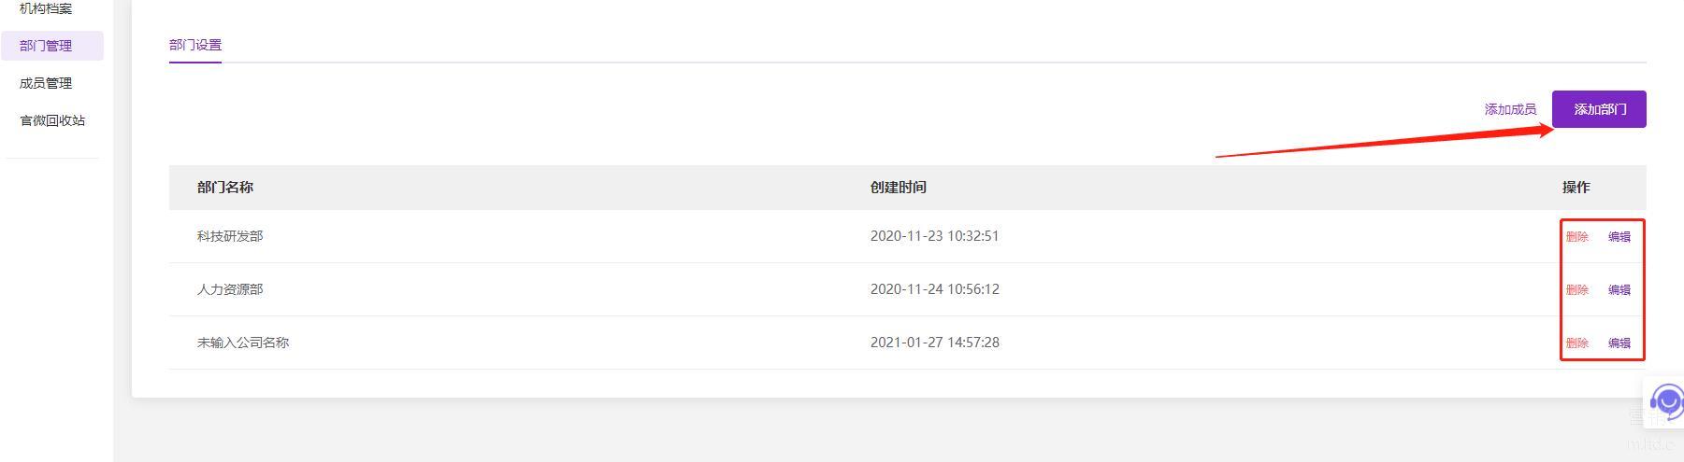Select 部门管理 in the sidebar
The height and width of the screenshot is (462, 1684).
tap(46, 46)
